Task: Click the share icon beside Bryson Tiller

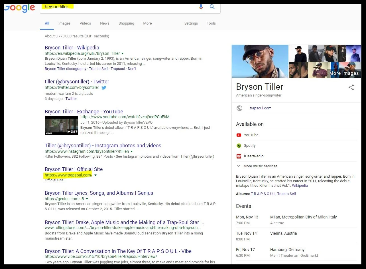Action: click(351, 87)
